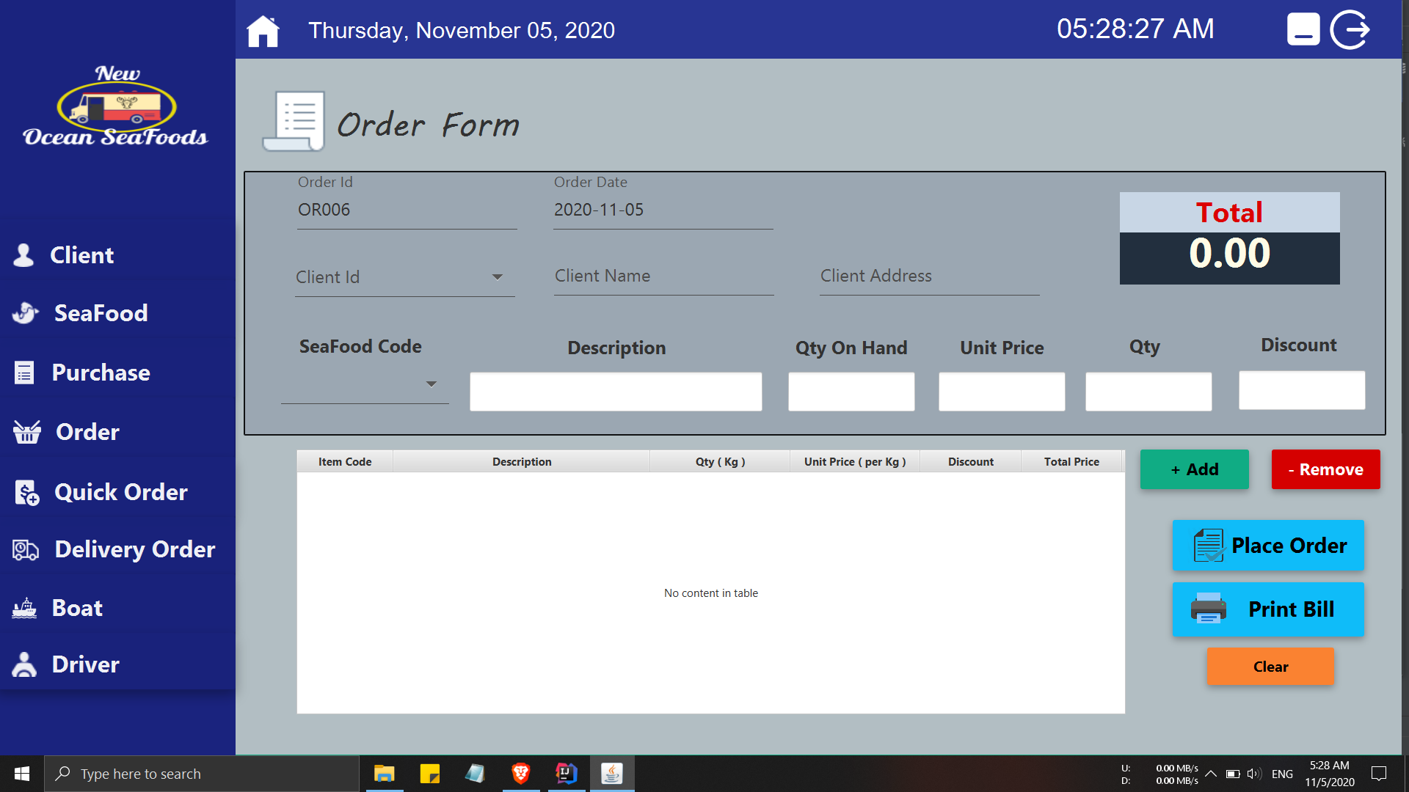Click the Quick Order icon in the sidebar
Viewport: 1409px width, 792px height.
tap(24, 492)
